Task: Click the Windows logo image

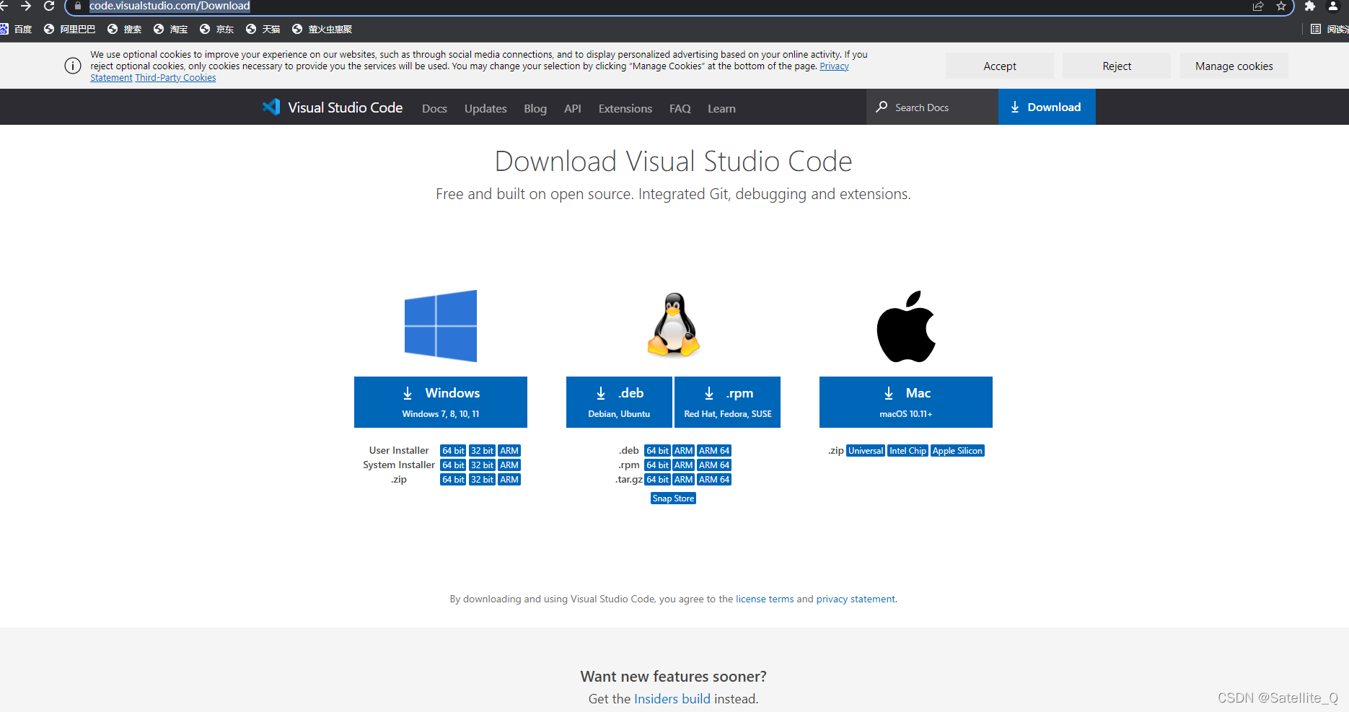Action: pyautogui.click(x=441, y=326)
